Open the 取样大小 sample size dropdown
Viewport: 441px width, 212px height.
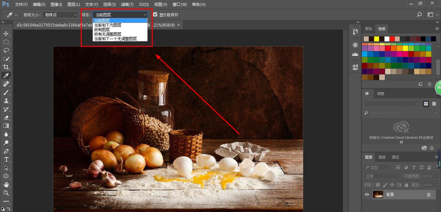click(x=60, y=15)
